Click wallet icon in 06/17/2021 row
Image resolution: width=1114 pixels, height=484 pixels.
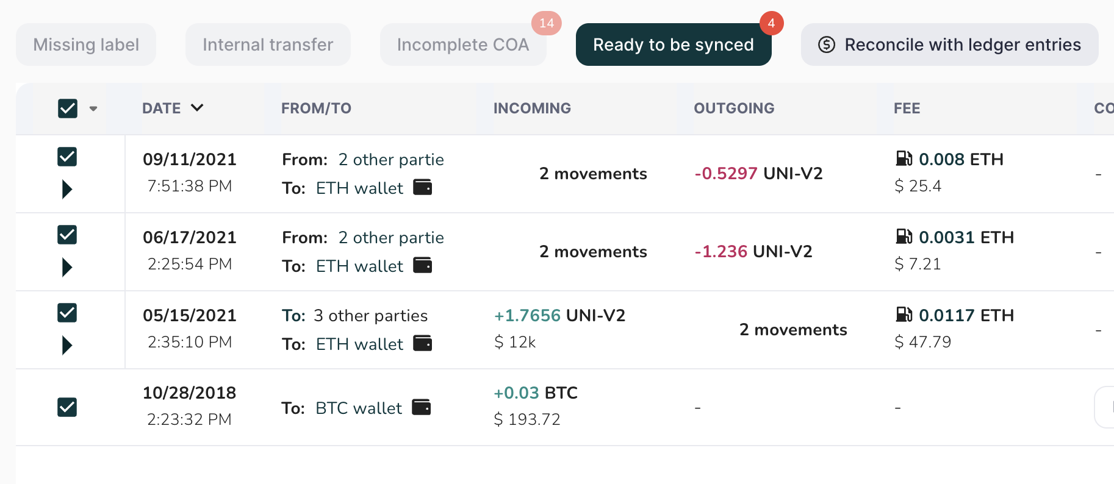coord(422,265)
